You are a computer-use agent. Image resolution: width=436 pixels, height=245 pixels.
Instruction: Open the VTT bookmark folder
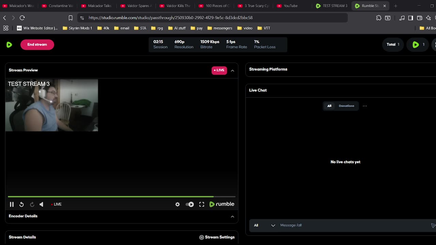(264, 28)
